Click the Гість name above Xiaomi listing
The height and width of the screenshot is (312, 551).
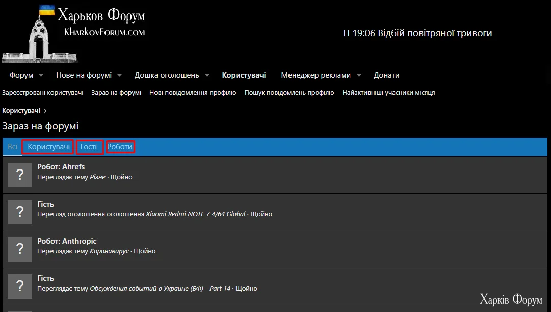click(46, 204)
